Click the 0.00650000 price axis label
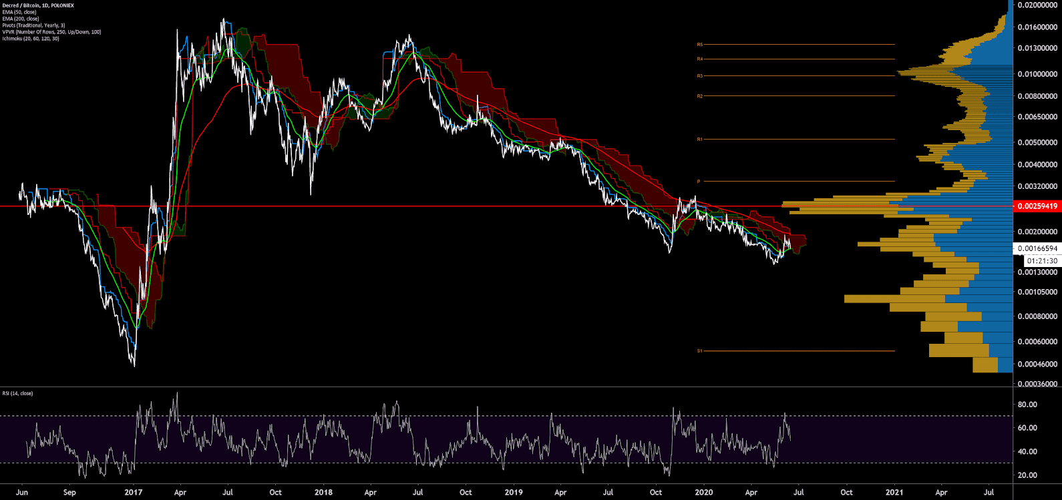The width and height of the screenshot is (1062, 500). pyautogui.click(x=1037, y=117)
